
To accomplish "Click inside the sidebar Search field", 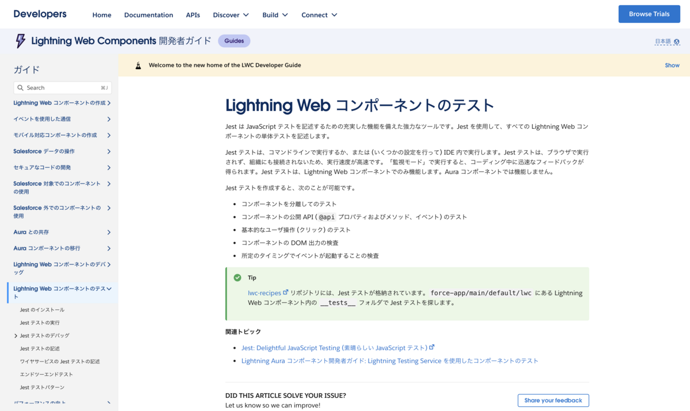I will (x=57, y=87).
